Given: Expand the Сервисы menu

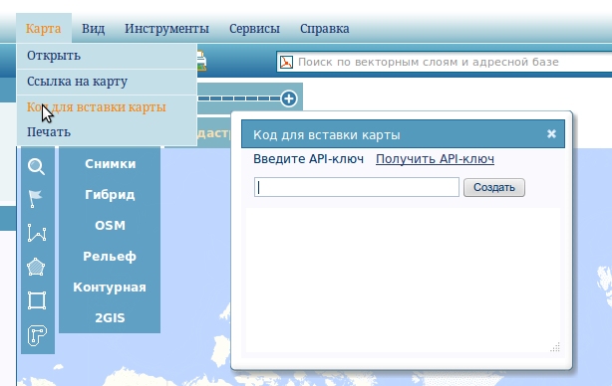Looking at the screenshot, I should [254, 29].
